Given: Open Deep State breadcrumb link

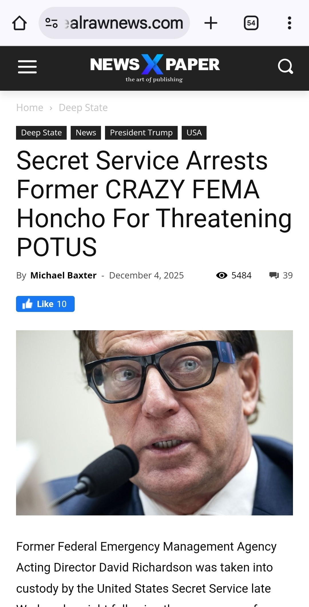Looking at the screenshot, I should coord(83,108).
